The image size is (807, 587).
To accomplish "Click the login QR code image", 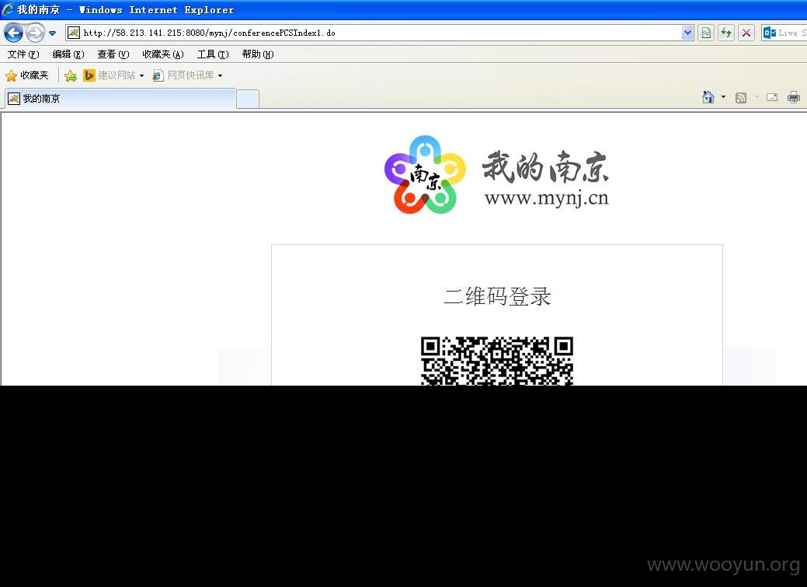I will 496,361.
